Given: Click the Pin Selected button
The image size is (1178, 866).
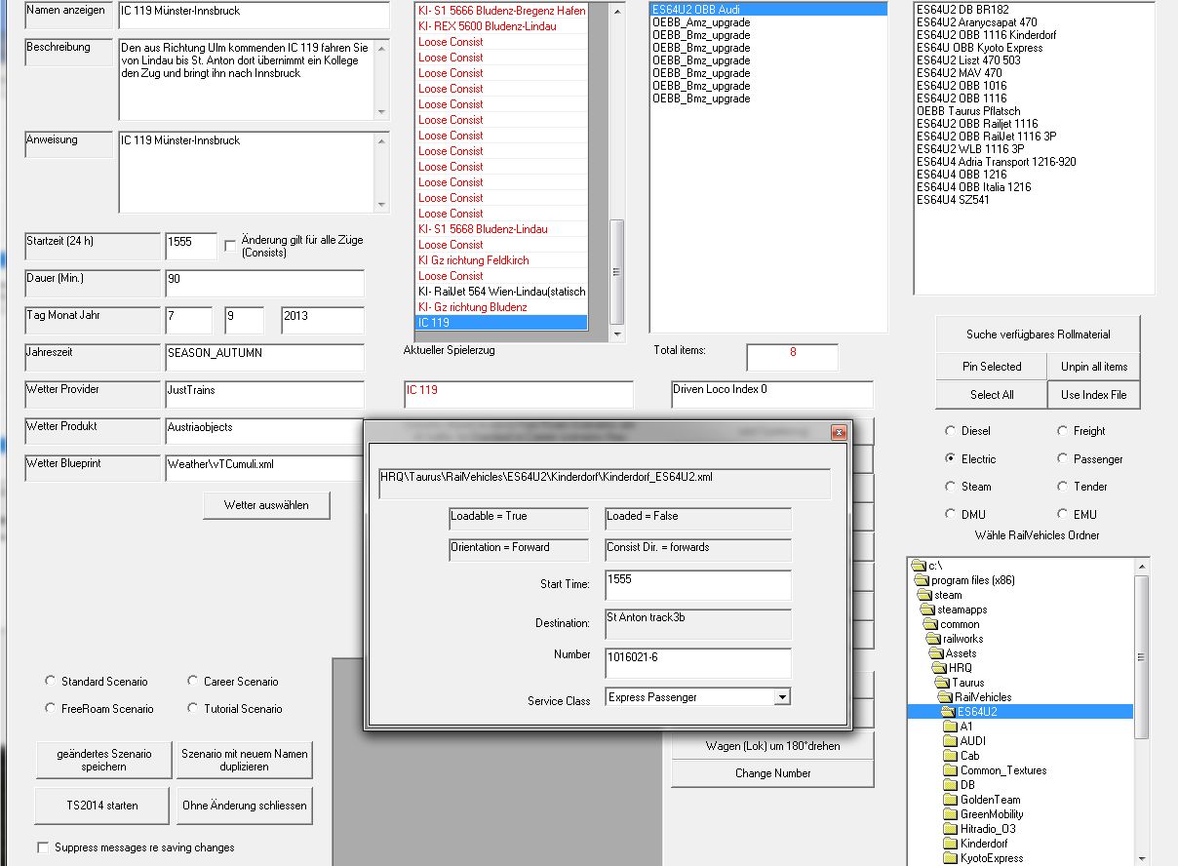Looking at the screenshot, I should (x=992, y=367).
